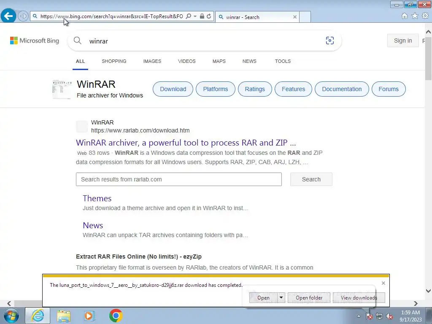Switch to the VIDEOS tab

tap(187, 61)
